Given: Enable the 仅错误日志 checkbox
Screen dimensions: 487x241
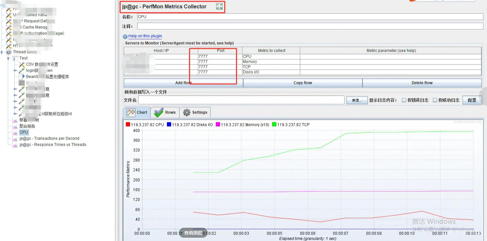Looking at the screenshot, I should tap(404, 100).
